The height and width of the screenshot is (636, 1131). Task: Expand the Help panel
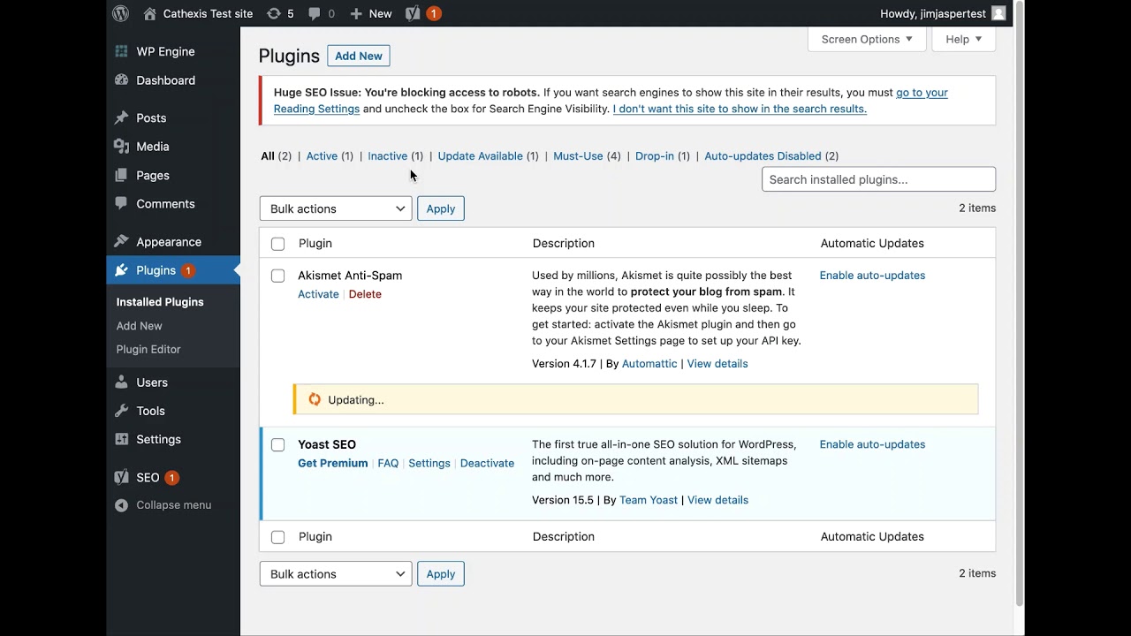pos(963,39)
